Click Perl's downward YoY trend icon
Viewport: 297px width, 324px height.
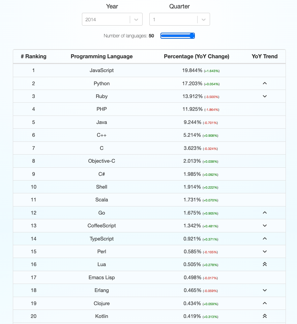pyautogui.click(x=265, y=252)
